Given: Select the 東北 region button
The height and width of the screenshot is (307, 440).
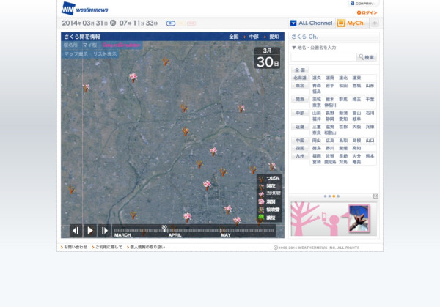Looking at the screenshot, I should 300,86.
